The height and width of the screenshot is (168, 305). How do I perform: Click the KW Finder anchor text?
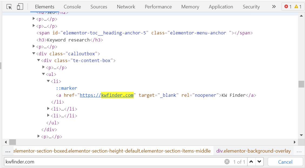point(234,95)
